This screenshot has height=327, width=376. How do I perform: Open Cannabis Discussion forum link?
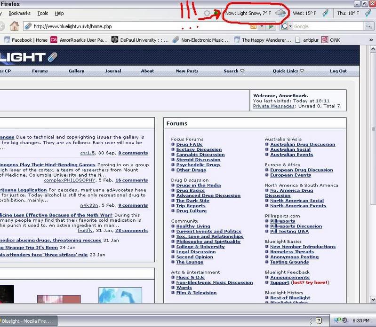pos(200,155)
